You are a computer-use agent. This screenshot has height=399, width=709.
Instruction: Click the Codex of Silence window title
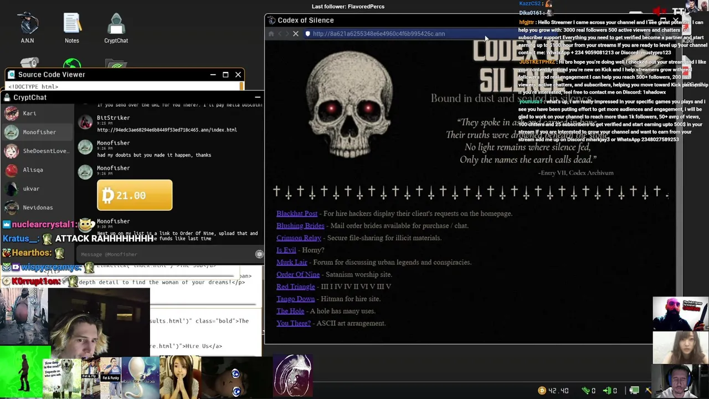(x=306, y=21)
